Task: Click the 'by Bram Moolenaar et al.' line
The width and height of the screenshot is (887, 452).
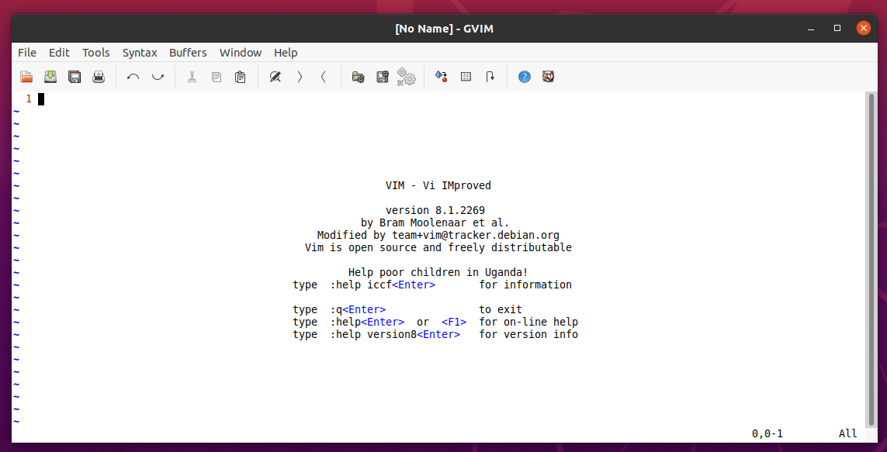Action: click(435, 223)
